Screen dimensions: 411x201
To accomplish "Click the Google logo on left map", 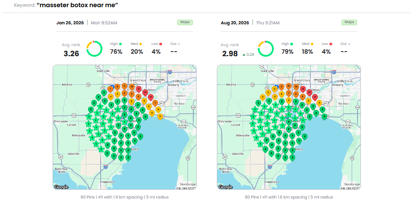I will [x=61, y=187].
